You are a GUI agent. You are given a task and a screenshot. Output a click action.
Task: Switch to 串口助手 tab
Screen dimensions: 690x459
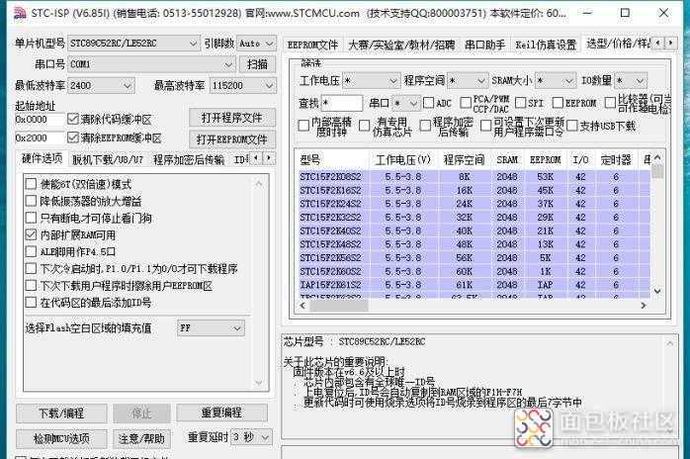pos(485,45)
